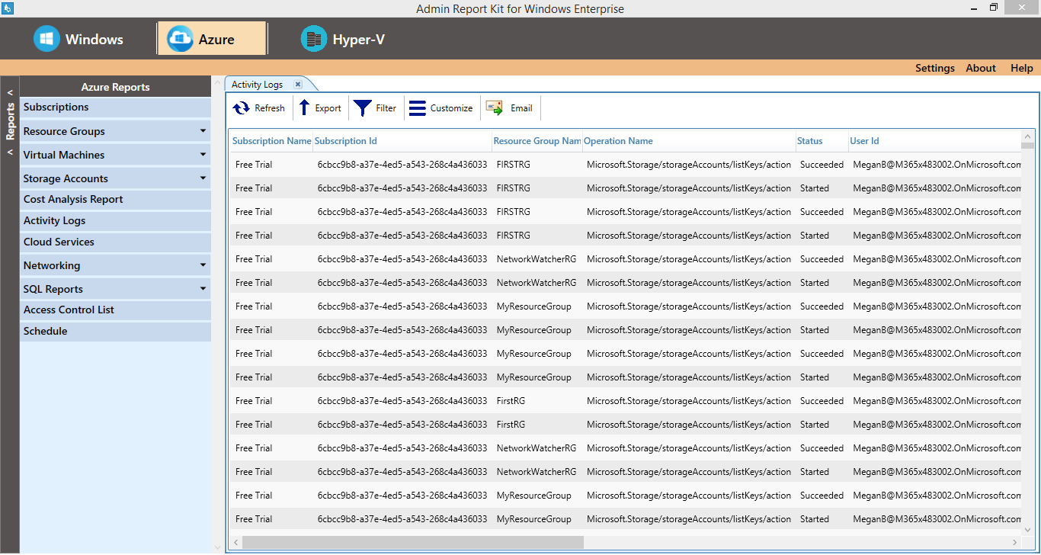This screenshot has width=1041, height=555.
Task: Open the Cost Analysis Report
Action: coord(115,200)
